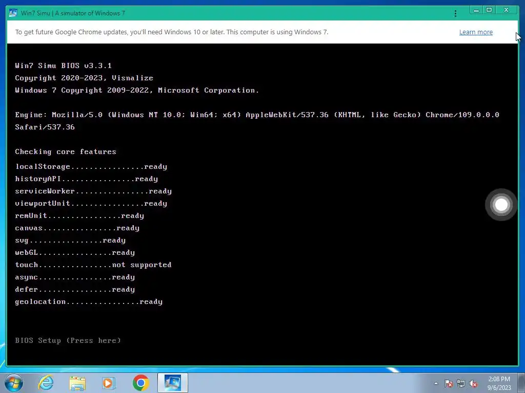This screenshot has height=393, width=525.
Task: Click the 'Copyright 2020-2023, Visnalize' line
Action: [84, 78]
